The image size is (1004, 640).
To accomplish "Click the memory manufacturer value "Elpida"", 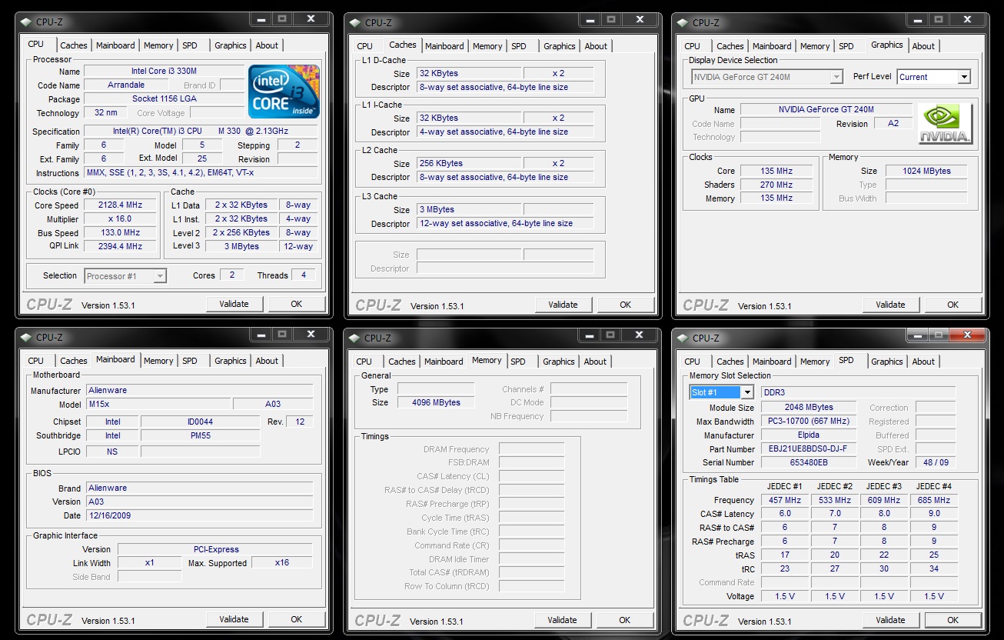I will point(809,435).
